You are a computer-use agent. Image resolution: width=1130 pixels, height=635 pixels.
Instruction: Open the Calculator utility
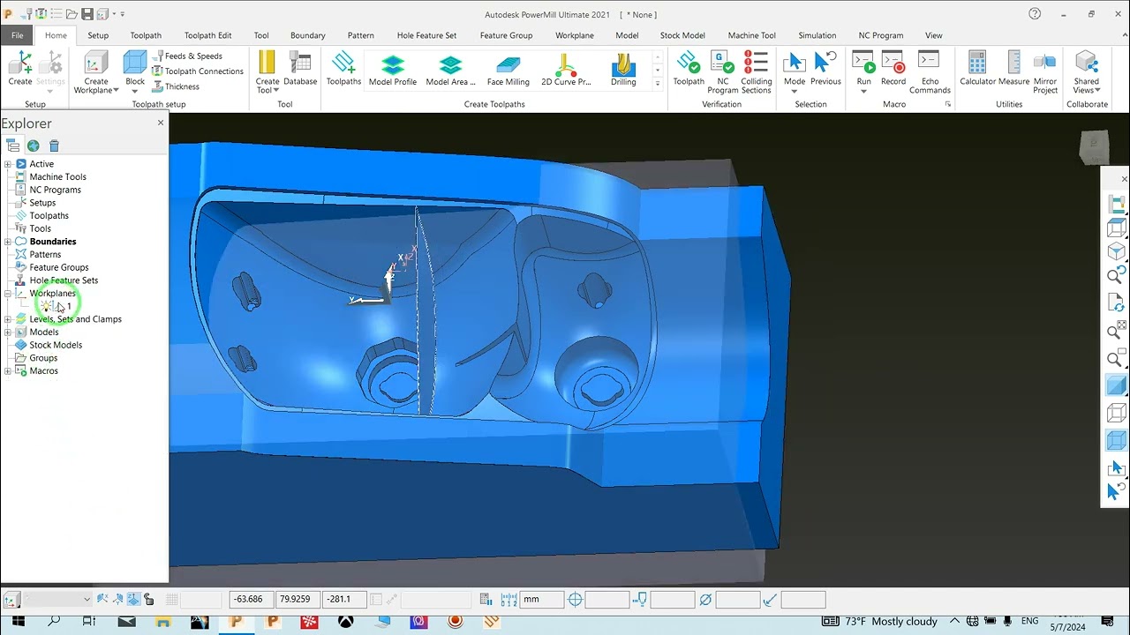977,69
